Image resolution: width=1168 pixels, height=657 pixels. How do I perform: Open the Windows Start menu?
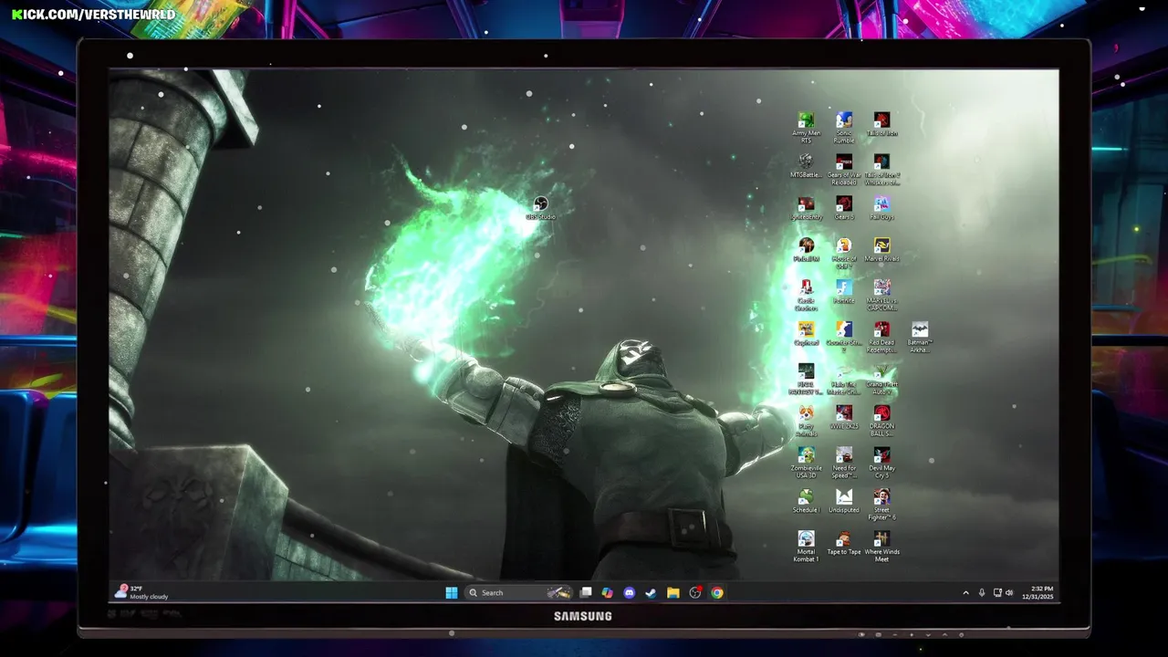[x=452, y=593]
